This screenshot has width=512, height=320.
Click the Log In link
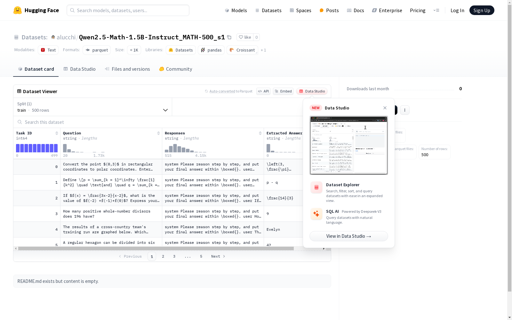(x=457, y=10)
